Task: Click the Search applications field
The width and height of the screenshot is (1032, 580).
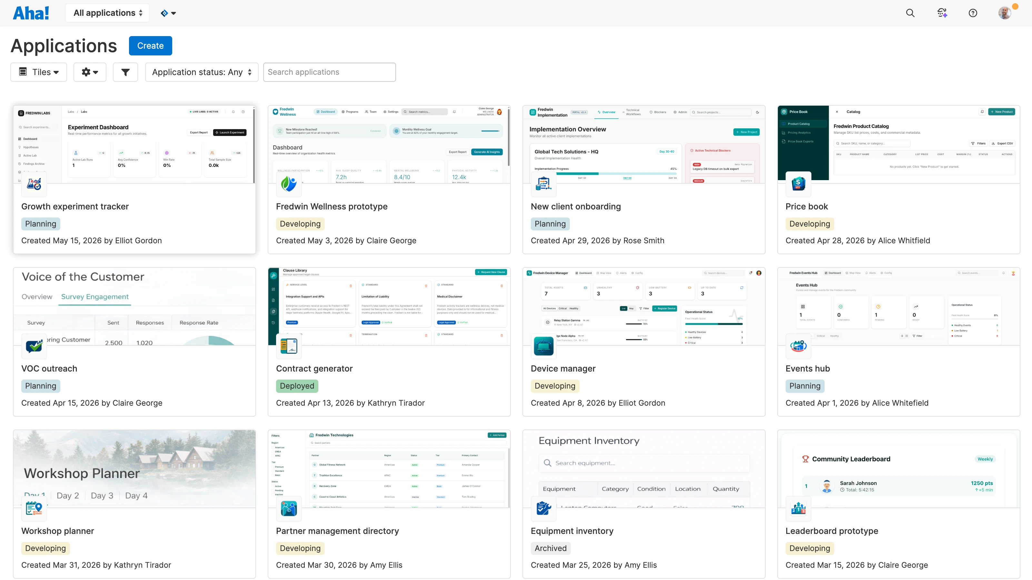Action: point(329,72)
